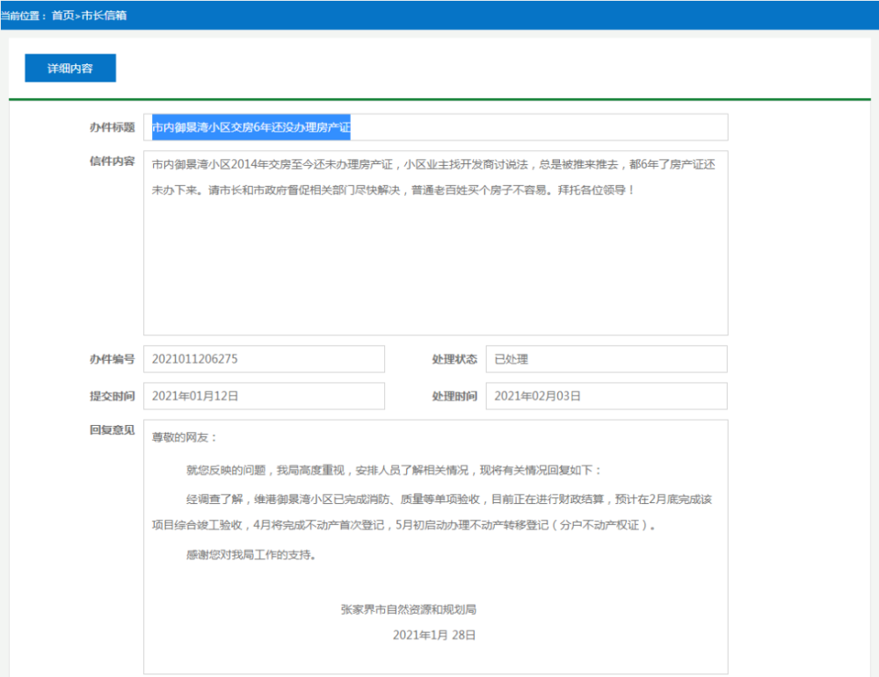Click the reply line starting 项目综合竣工验收

403,525
